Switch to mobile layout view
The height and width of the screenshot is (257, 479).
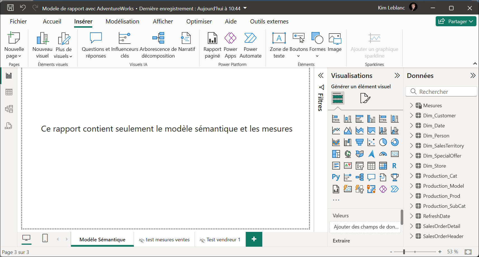click(45, 238)
